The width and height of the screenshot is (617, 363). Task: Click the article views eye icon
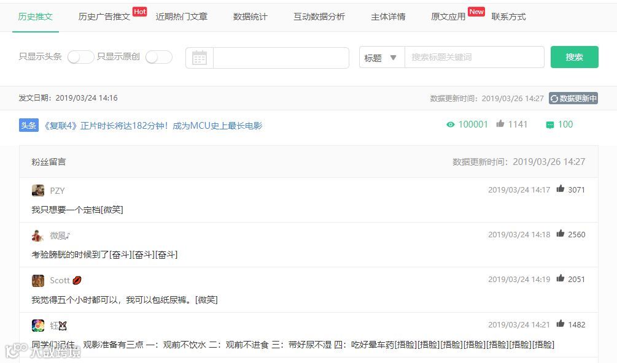tap(451, 124)
